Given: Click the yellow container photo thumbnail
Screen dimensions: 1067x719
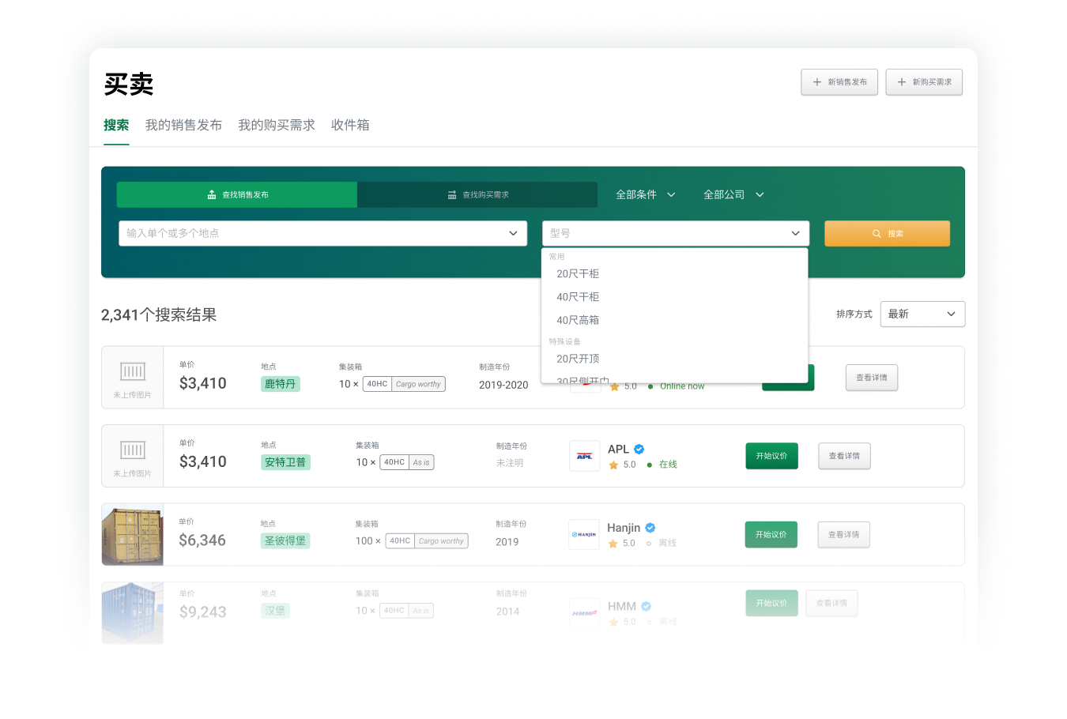Looking at the screenshot, I should [133, 536].
